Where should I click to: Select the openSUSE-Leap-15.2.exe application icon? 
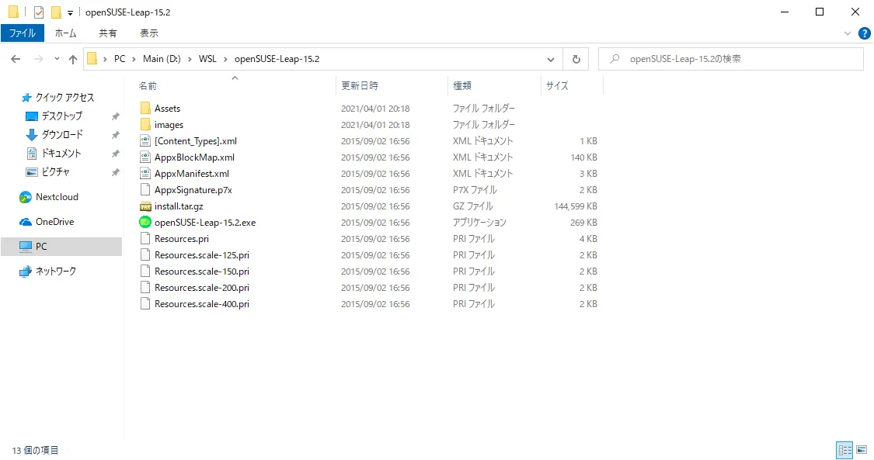coord(145,223)
